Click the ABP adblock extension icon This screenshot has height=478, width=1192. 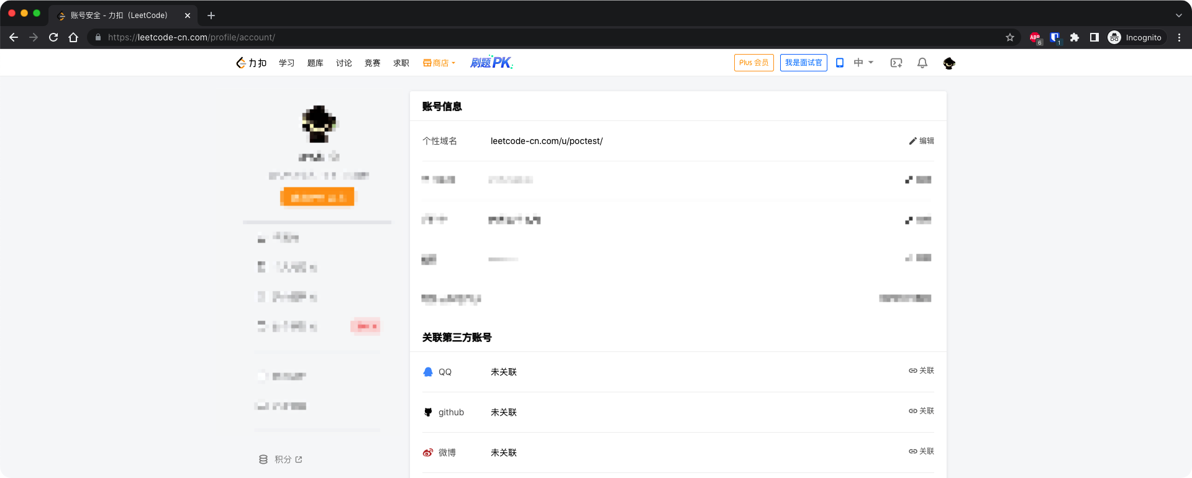pos(1035,38)
